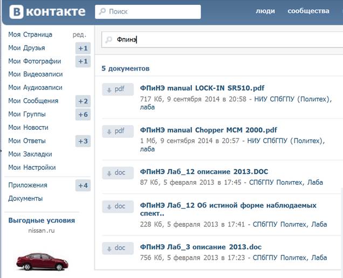Open ФПиНЭ manual Chopper MCM 2000.pdf document
343x278 pixels.
click(209, 130)
